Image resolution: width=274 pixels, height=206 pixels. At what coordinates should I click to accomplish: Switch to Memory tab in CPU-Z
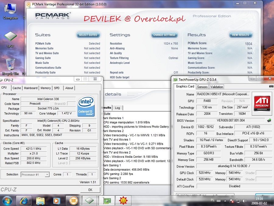(46, 88)
